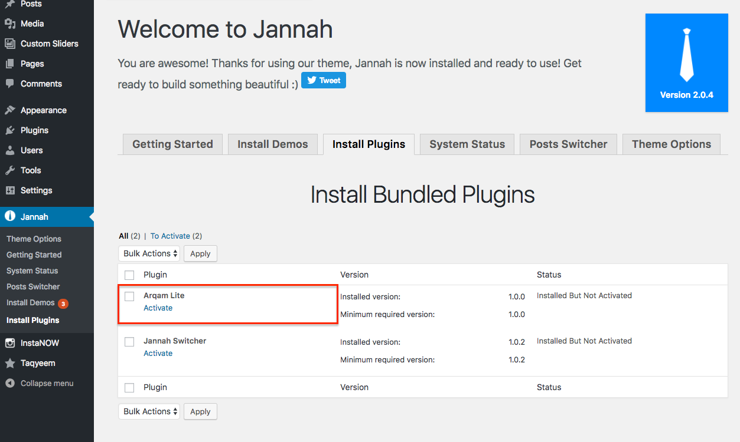Click the Pages icon in sidebar

tap(9, 64)
